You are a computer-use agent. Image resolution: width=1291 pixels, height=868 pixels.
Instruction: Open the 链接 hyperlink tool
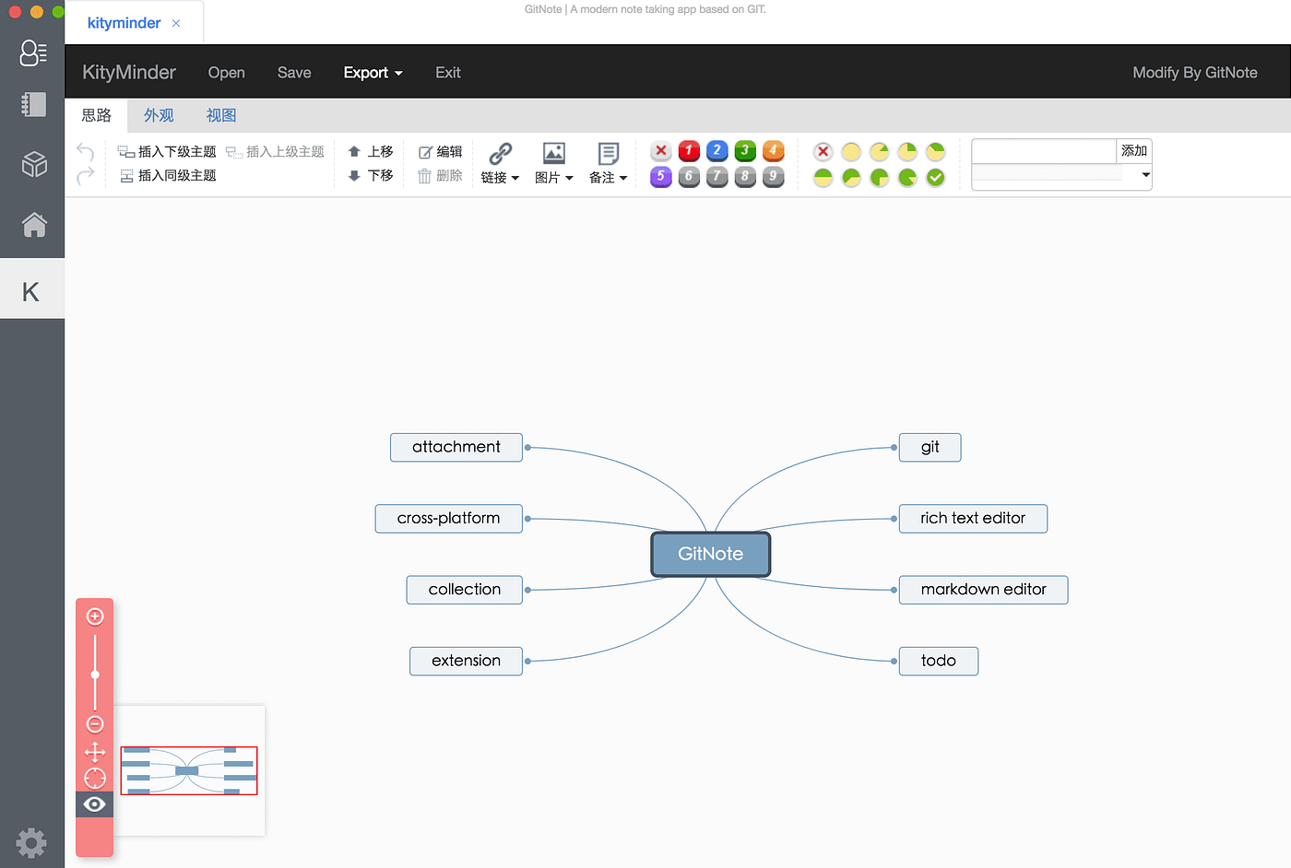pos(500,163)
